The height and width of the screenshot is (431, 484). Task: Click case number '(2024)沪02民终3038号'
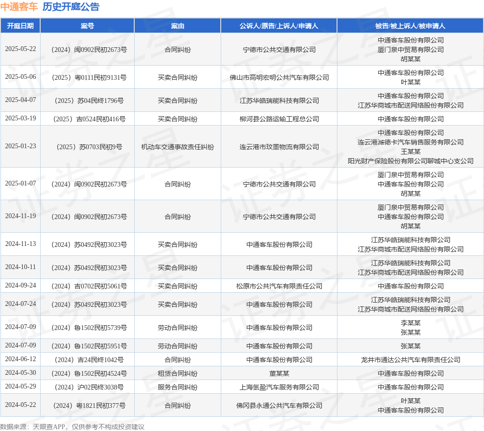pos(89,387)
